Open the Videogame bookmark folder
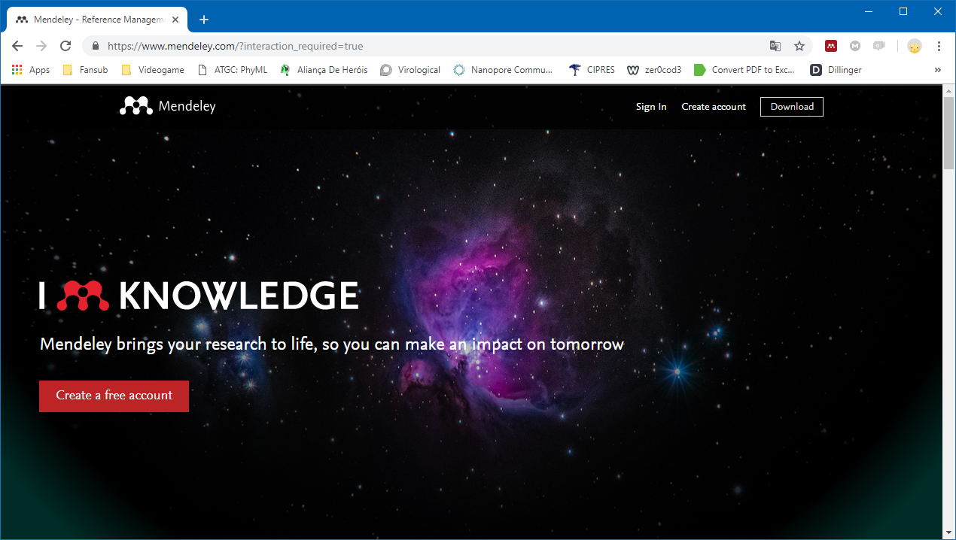 153,70
